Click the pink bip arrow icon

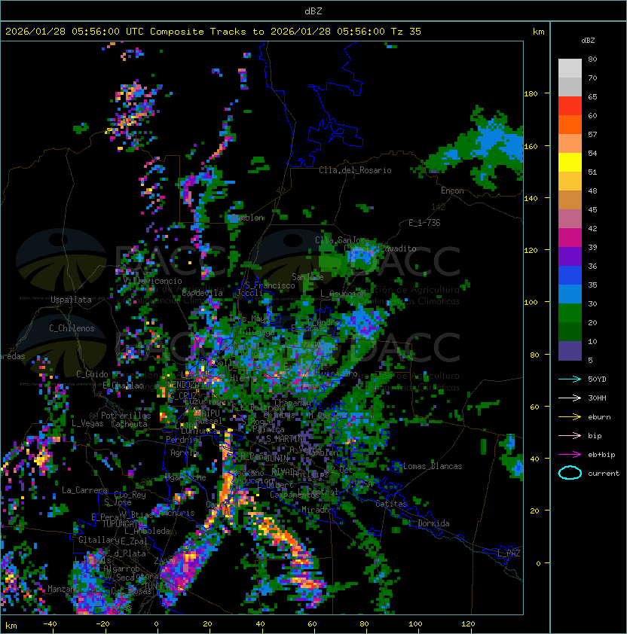[570, 435]
